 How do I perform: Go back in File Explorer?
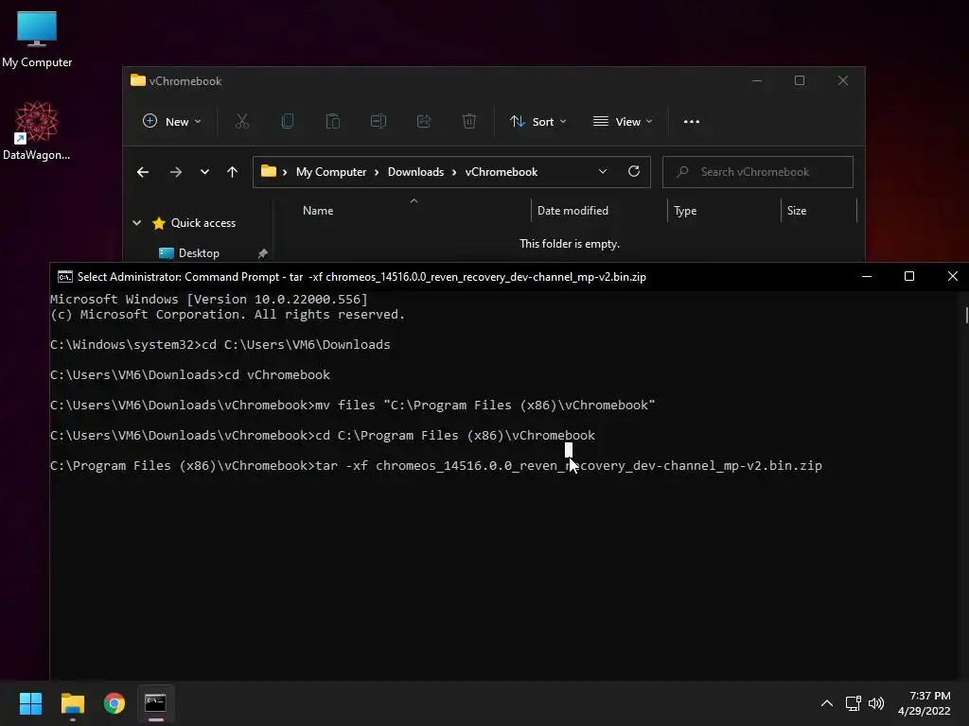point(143,172)
